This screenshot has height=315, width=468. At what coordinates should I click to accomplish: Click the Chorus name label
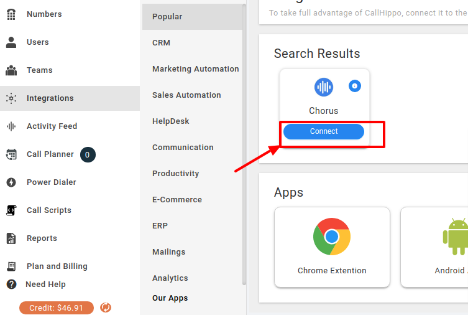[324, 111]
